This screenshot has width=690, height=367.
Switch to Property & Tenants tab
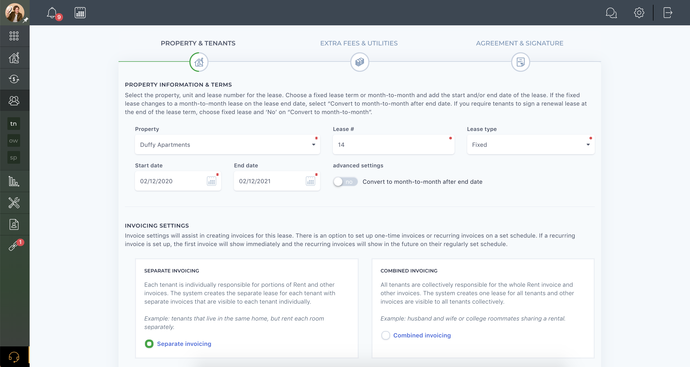click(x=198, y=43)
